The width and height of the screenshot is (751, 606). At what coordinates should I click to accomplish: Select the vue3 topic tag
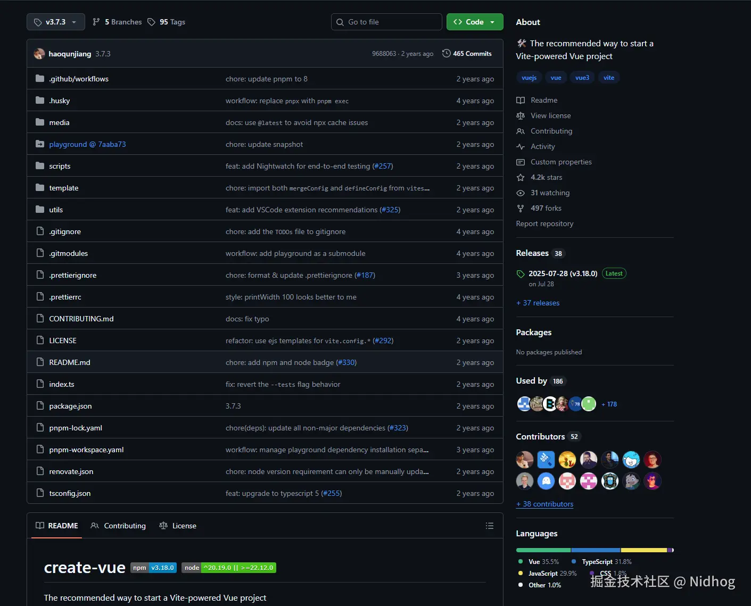pyautogui.click(x=582, y=78)
